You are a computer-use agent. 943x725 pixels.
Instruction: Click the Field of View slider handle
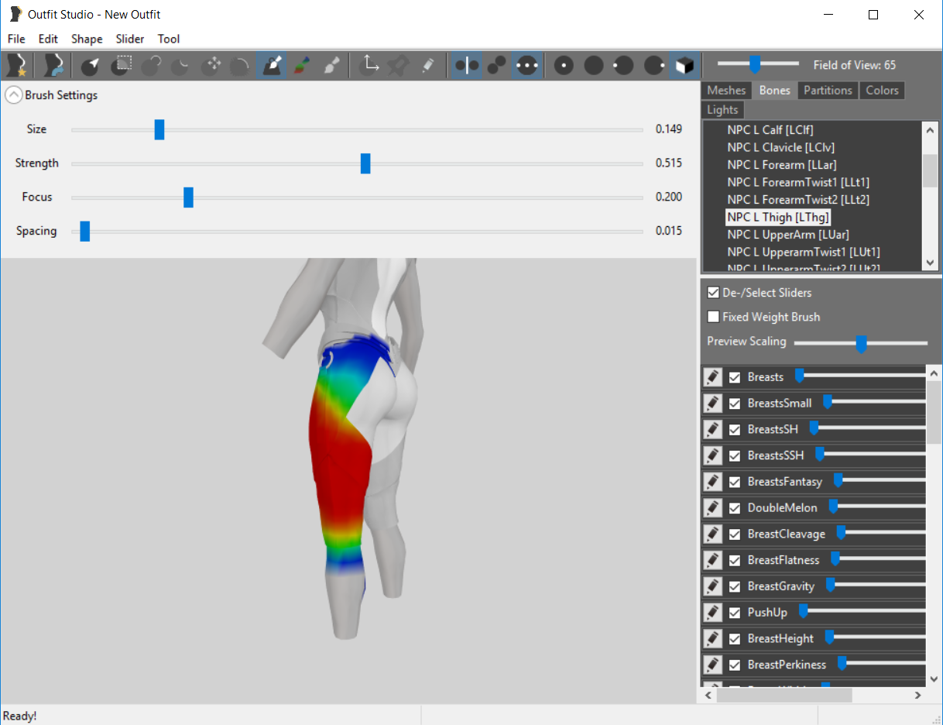click(x=755, y=65)
